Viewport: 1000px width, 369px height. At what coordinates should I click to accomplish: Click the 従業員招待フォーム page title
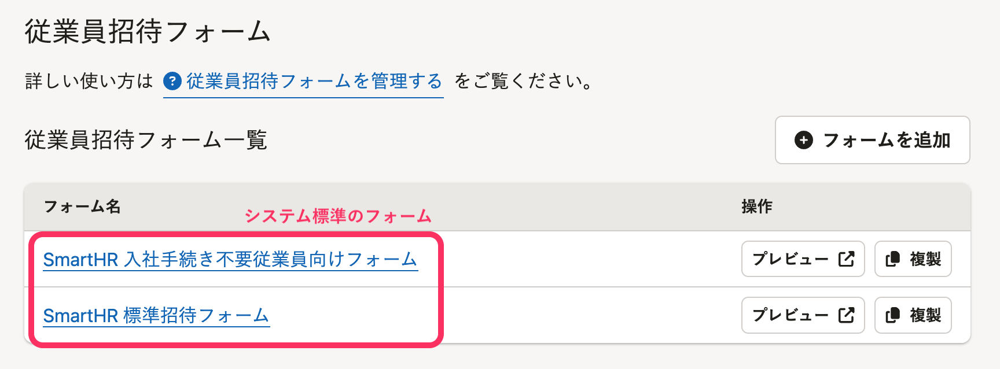tap(148, 31)
